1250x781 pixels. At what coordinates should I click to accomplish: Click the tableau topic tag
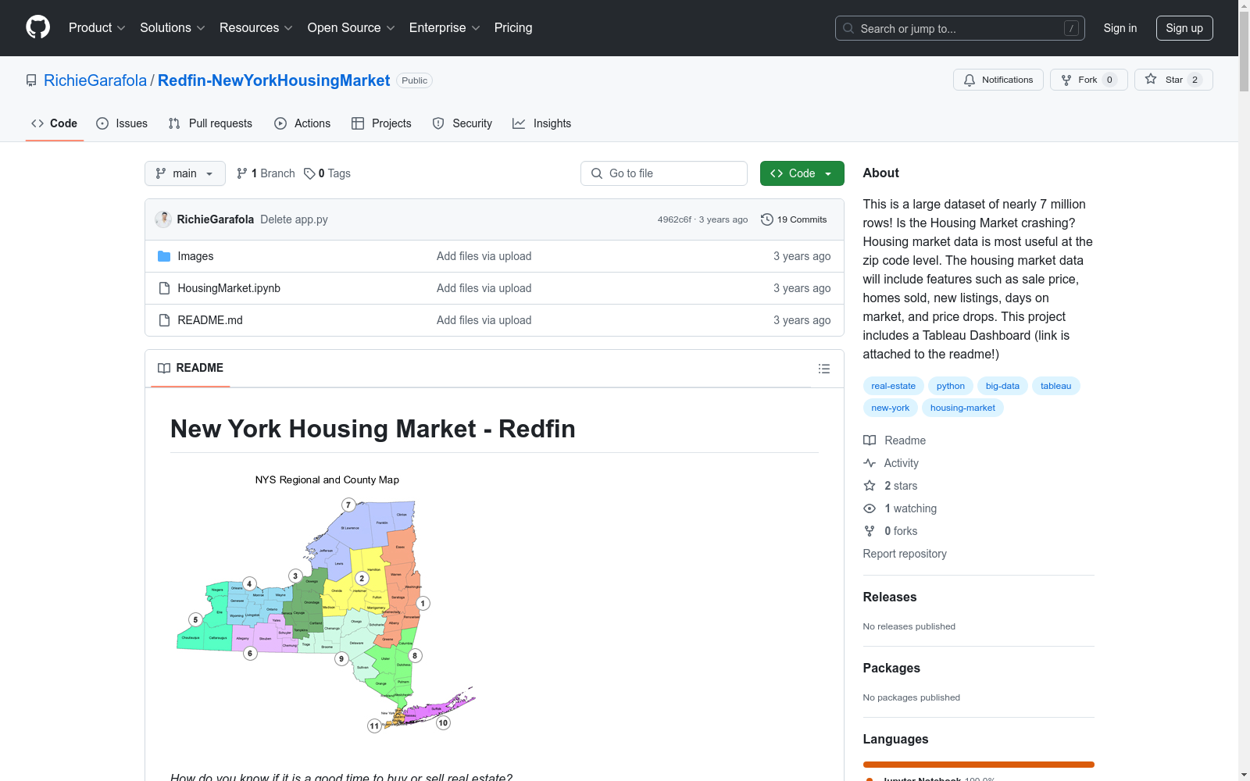(1055, 386)
